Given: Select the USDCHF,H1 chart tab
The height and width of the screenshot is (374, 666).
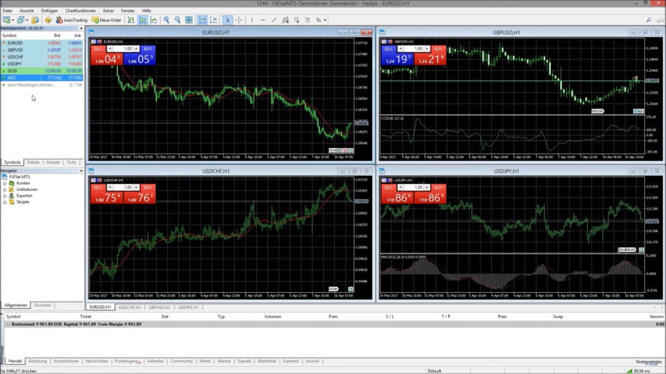Looking at the screenshot, I should pos(129,307).
